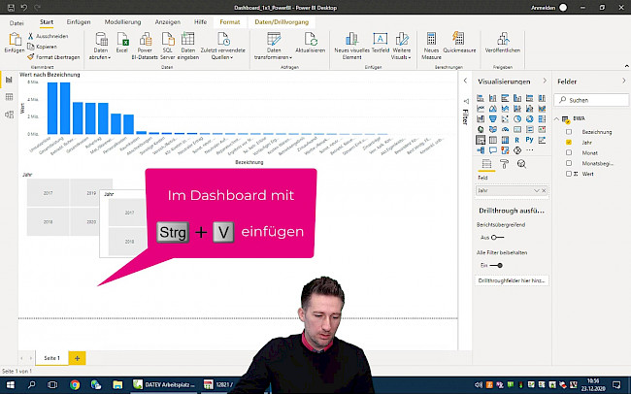Toggle the Alle Filter beibehalten switch

coord(498,264)
